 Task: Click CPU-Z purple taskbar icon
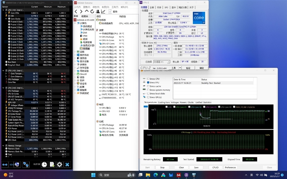[186, 175]
